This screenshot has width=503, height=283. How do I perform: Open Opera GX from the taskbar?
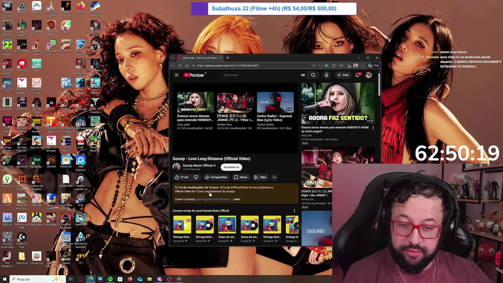click(x=81, y=279)
